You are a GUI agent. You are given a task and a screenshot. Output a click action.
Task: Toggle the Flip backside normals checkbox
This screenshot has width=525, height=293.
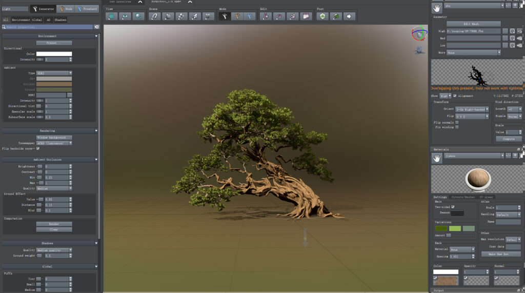[x=38, y=149]
